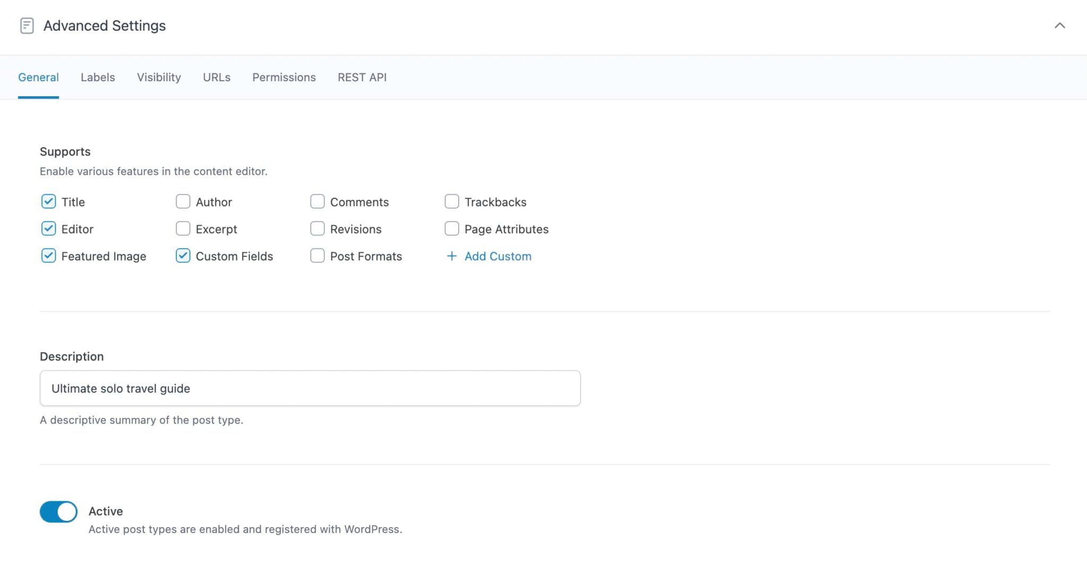This screenshot has width=1087, height=575.
Task: Switch to the Permissions tab
Action: [x=283, y=77]
